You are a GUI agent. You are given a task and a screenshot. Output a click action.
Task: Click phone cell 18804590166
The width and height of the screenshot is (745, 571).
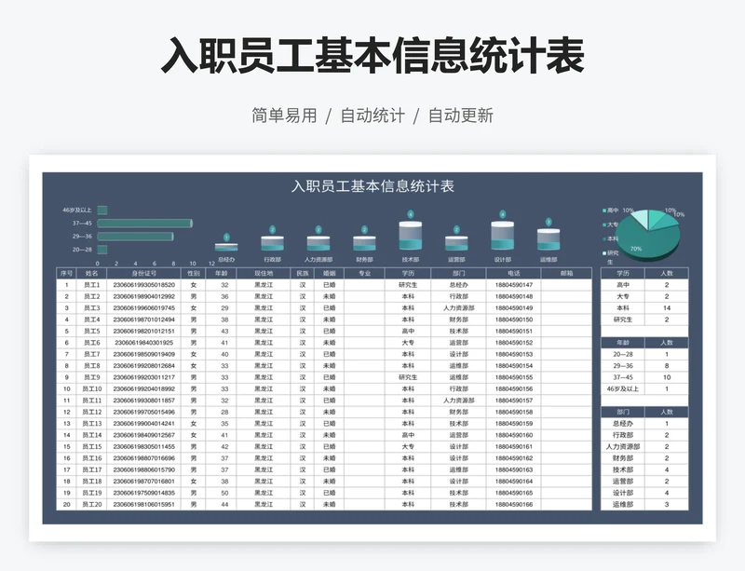pos(514,505)
